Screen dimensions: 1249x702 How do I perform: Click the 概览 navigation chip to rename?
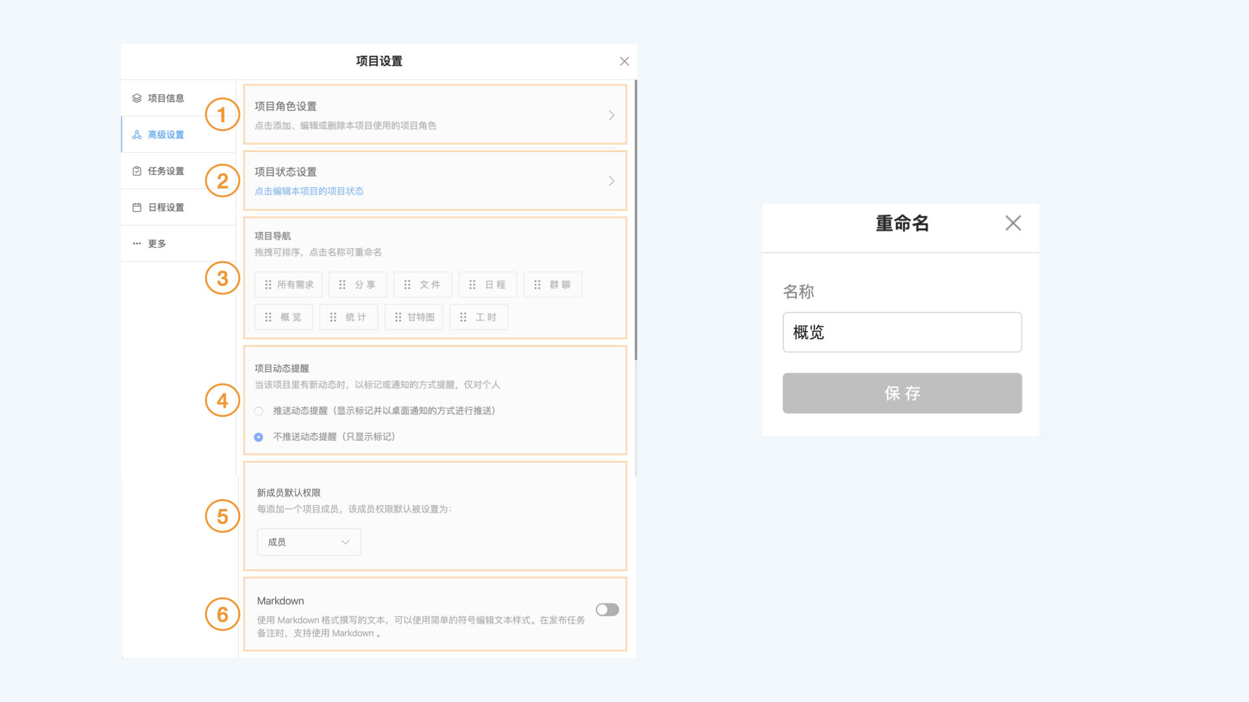point(284,317)
